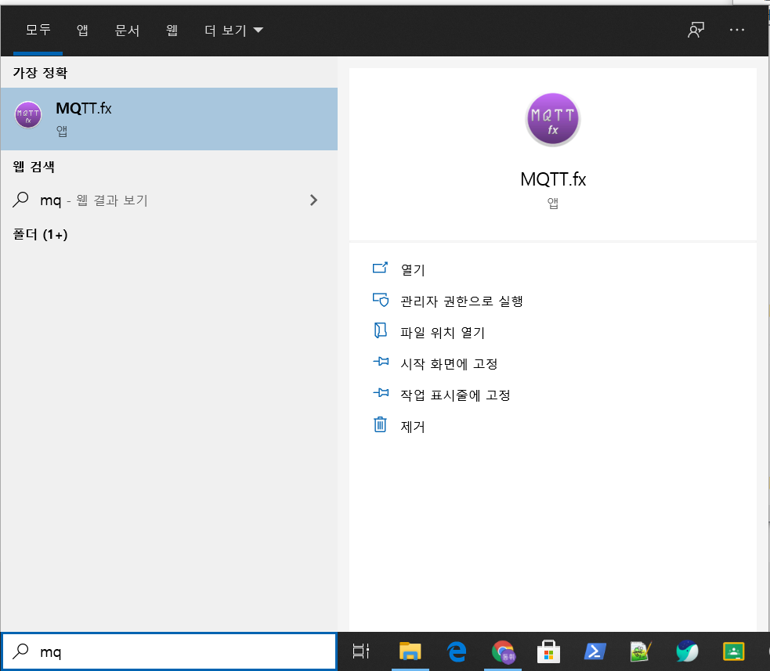Open Google Chrome from the taskbar

(x=503, y=651)
